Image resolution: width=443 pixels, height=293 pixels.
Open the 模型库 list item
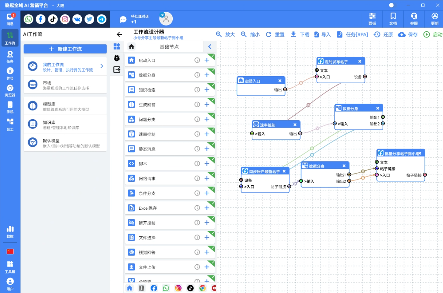(65, 106)
